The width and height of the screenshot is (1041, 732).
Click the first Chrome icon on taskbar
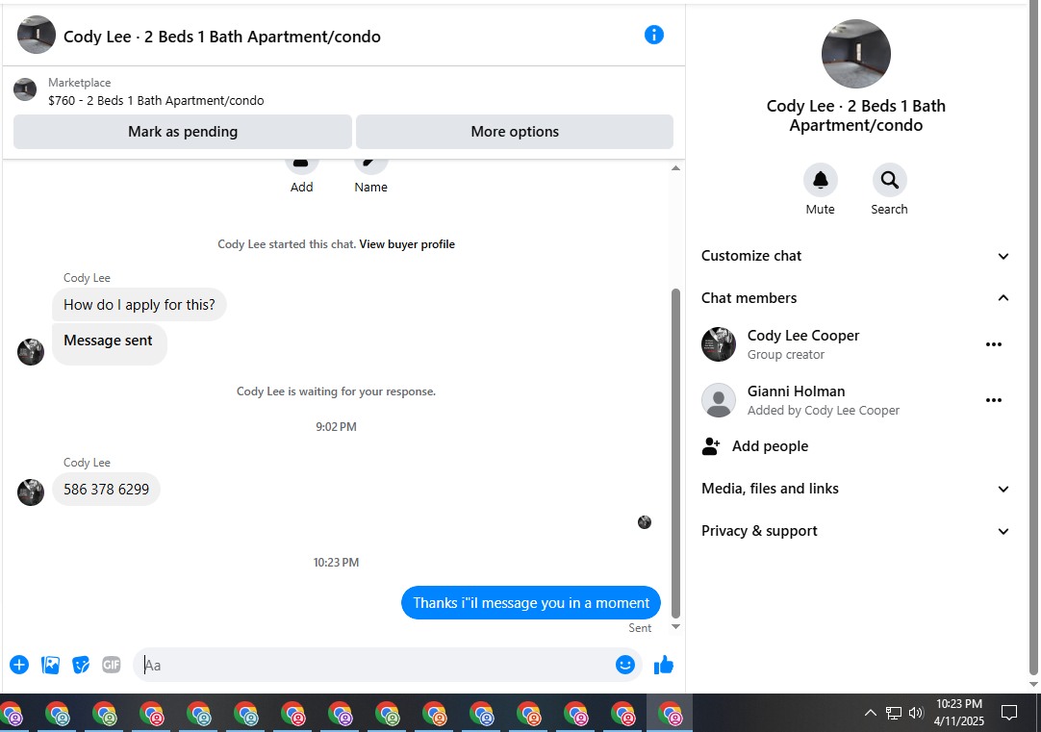12,714
